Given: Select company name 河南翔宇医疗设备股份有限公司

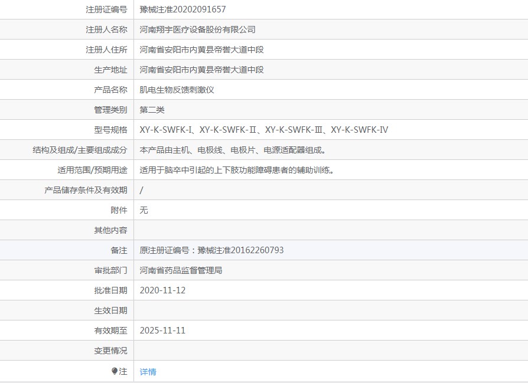Looking at the screenshot, I should [x=197, y=30].
